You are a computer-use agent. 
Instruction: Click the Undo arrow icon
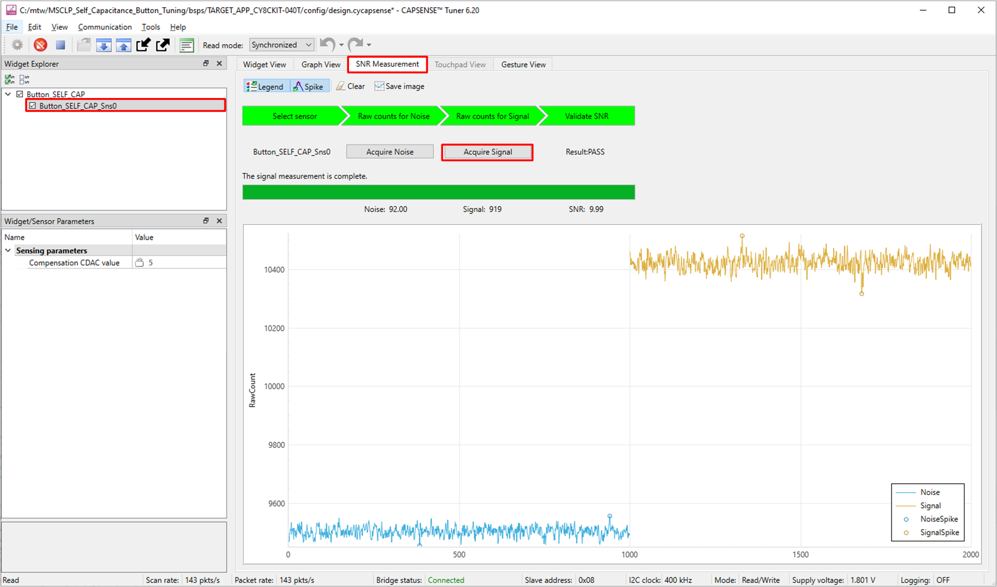(x=327, y=44)
